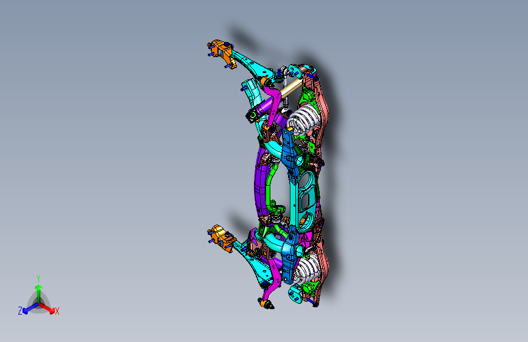Select the lower orange mounting bracket

click(x=222, y=239)
